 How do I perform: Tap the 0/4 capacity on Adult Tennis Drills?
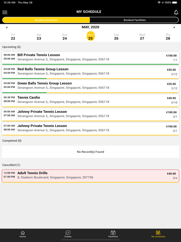coord(175,178)
